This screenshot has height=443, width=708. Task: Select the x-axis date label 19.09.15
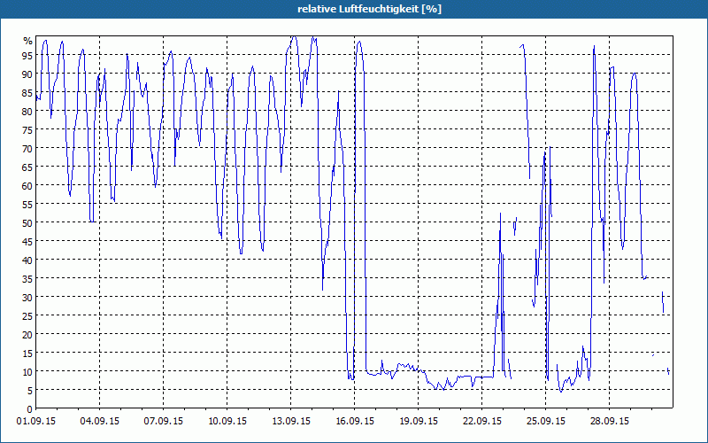[418, 422]
